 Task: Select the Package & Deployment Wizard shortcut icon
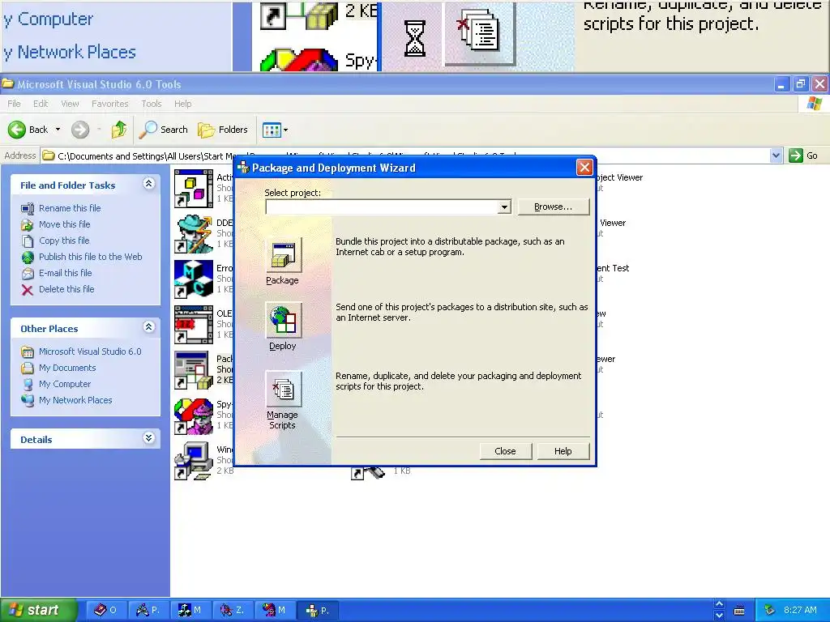193,370
